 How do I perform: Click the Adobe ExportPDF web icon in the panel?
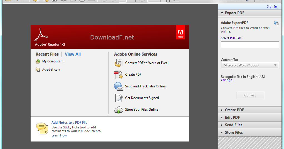pyautogui.click(x=276, y=23)
